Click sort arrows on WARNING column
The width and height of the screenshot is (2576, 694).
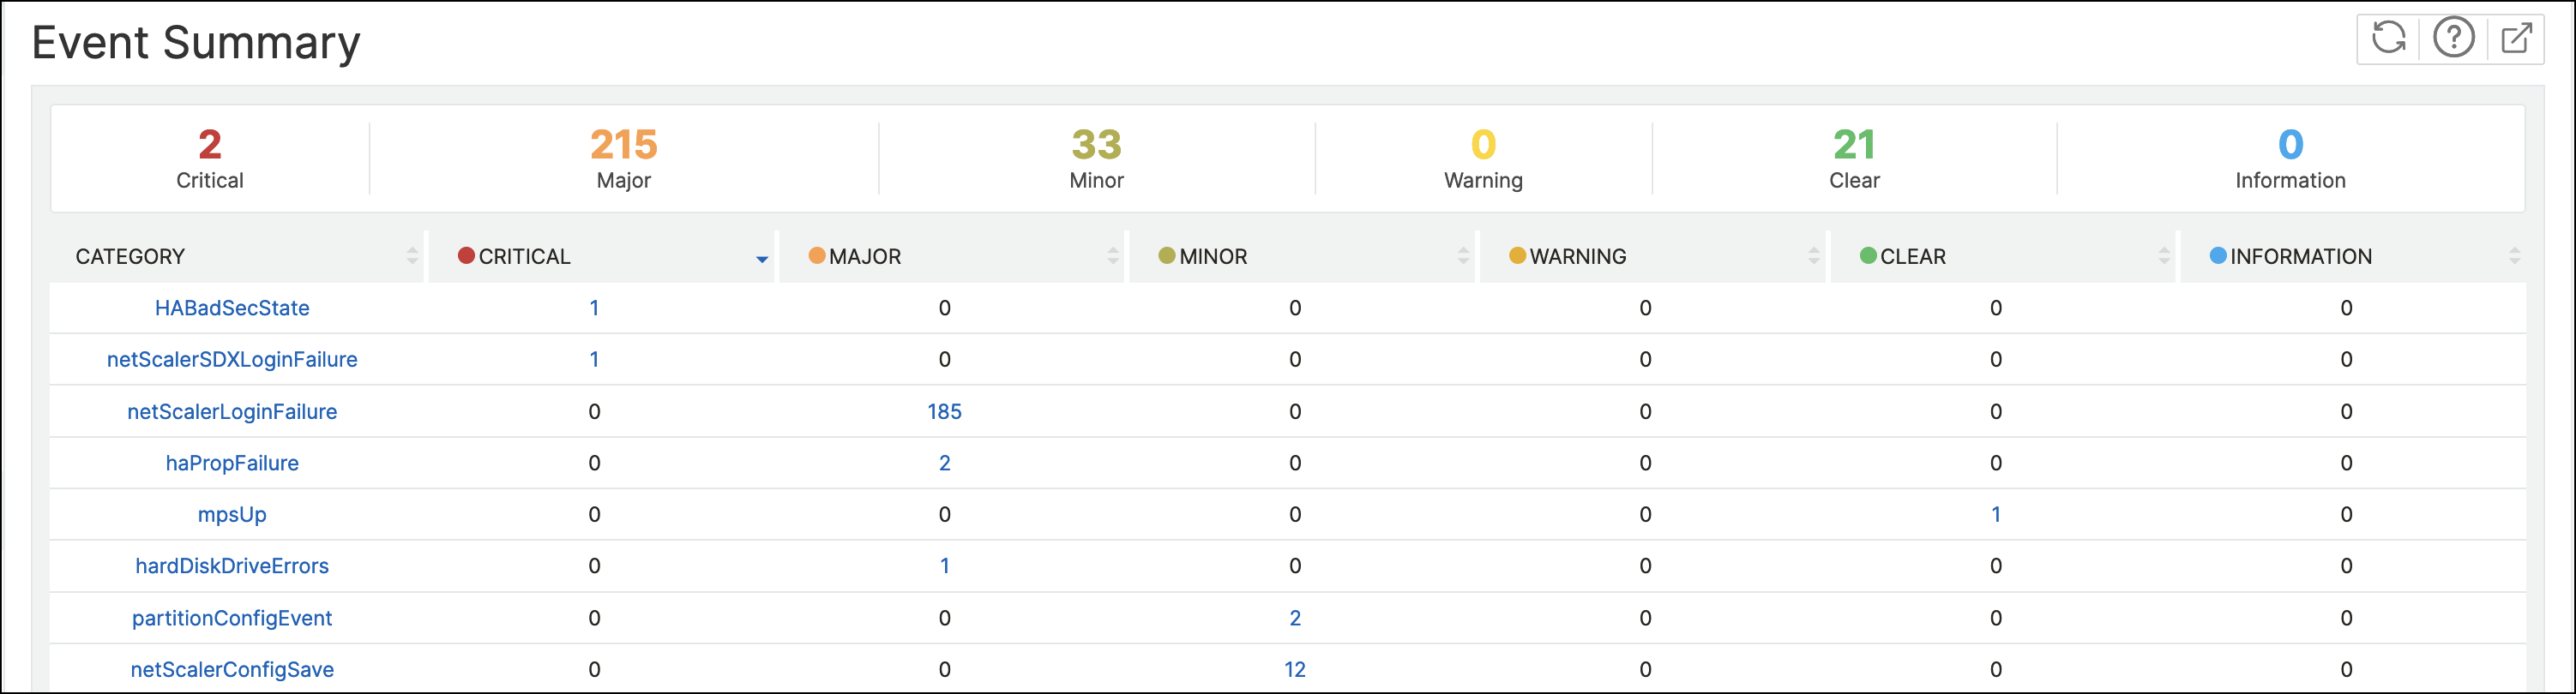pyautogui.click(x=1813, y=257)
